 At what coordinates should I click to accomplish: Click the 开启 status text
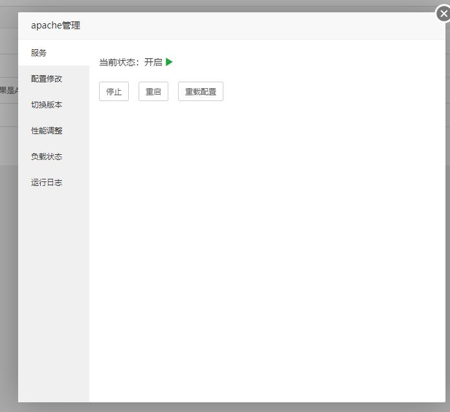pyautogui.click(x=153, y=62)
